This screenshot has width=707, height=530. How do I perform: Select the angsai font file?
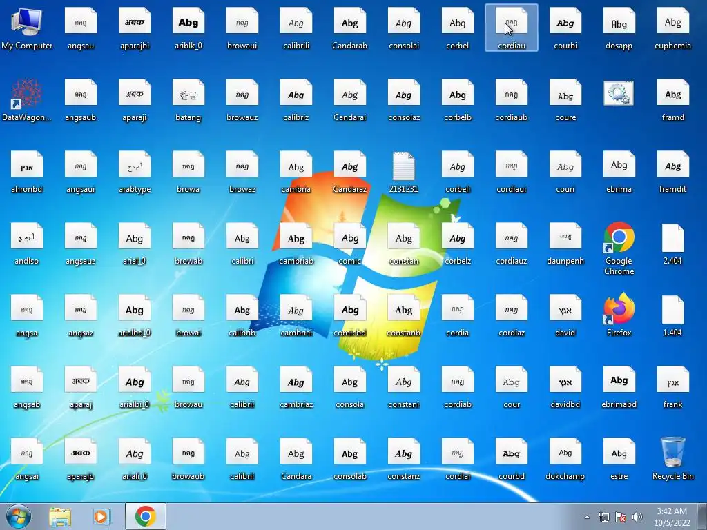pos(27,459)
